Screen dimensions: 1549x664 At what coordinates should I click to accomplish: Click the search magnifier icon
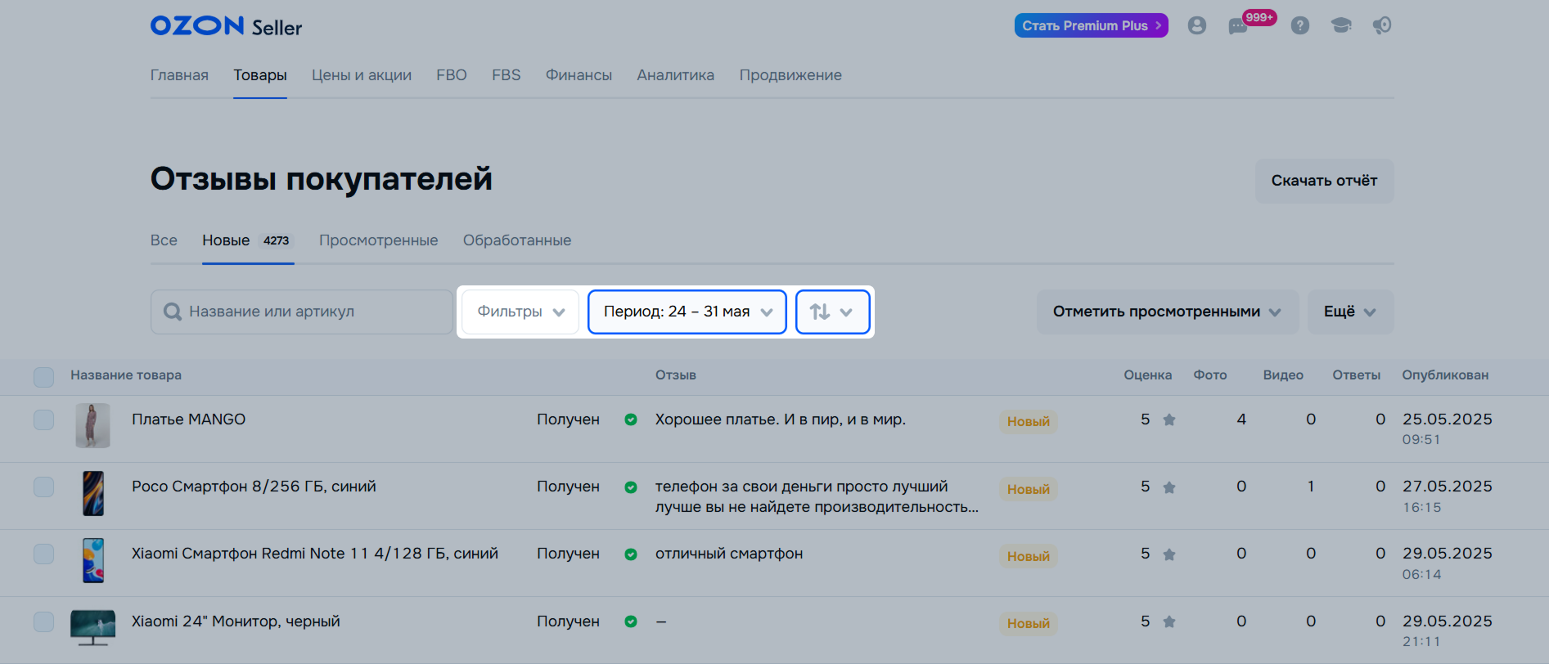coord(173,312)
